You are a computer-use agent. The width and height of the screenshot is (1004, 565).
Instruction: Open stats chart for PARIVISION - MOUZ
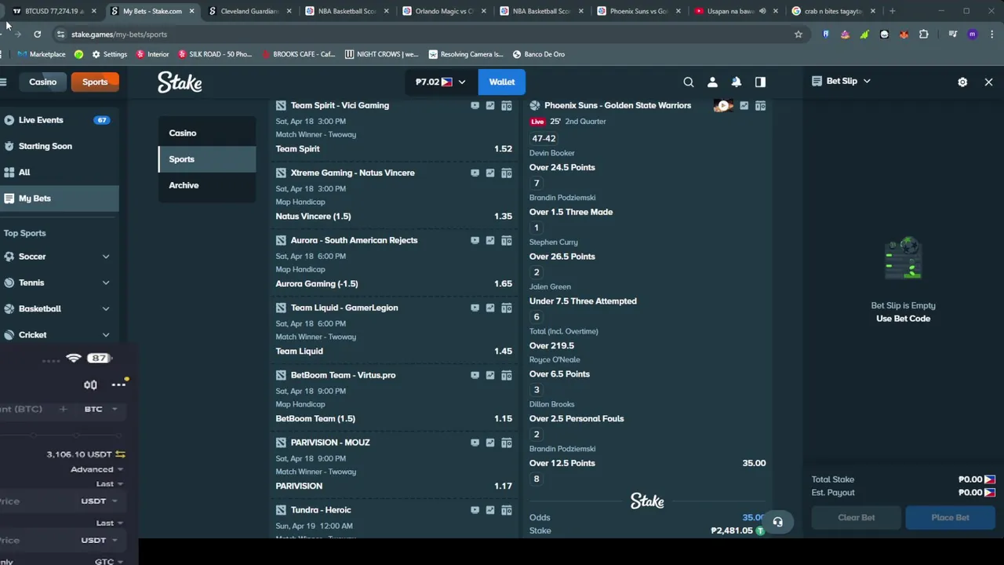490,443
